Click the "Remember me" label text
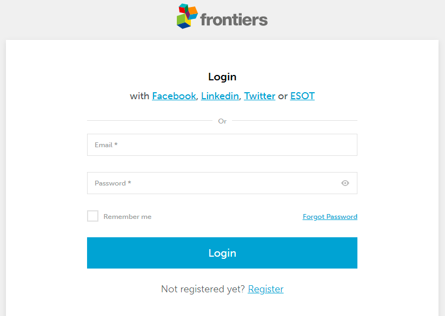 click(x=128, y=217)
